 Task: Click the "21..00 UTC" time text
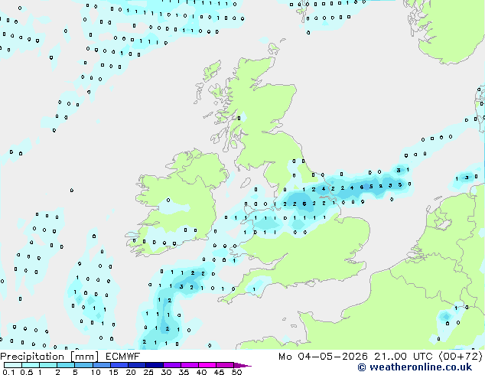(x=403, y=357)
